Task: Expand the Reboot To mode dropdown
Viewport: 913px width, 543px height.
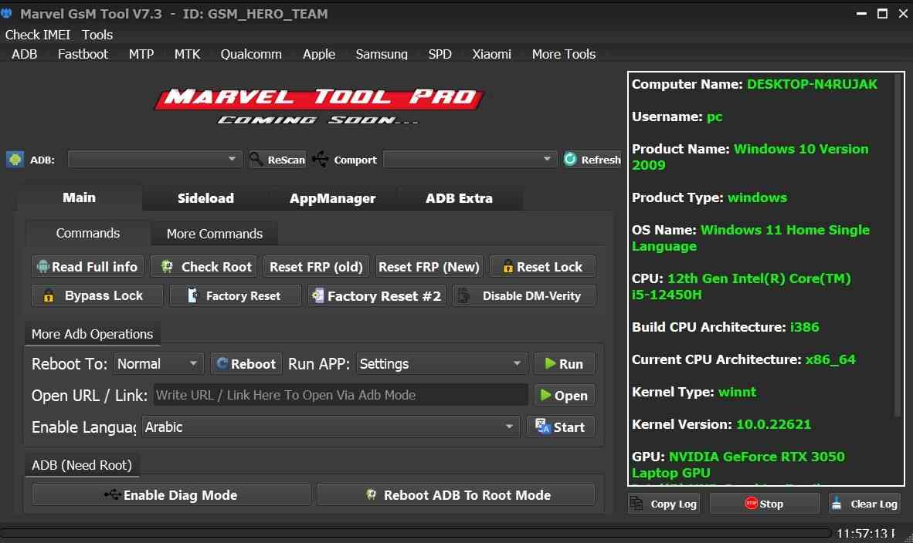Action: [x=158, y=363]
